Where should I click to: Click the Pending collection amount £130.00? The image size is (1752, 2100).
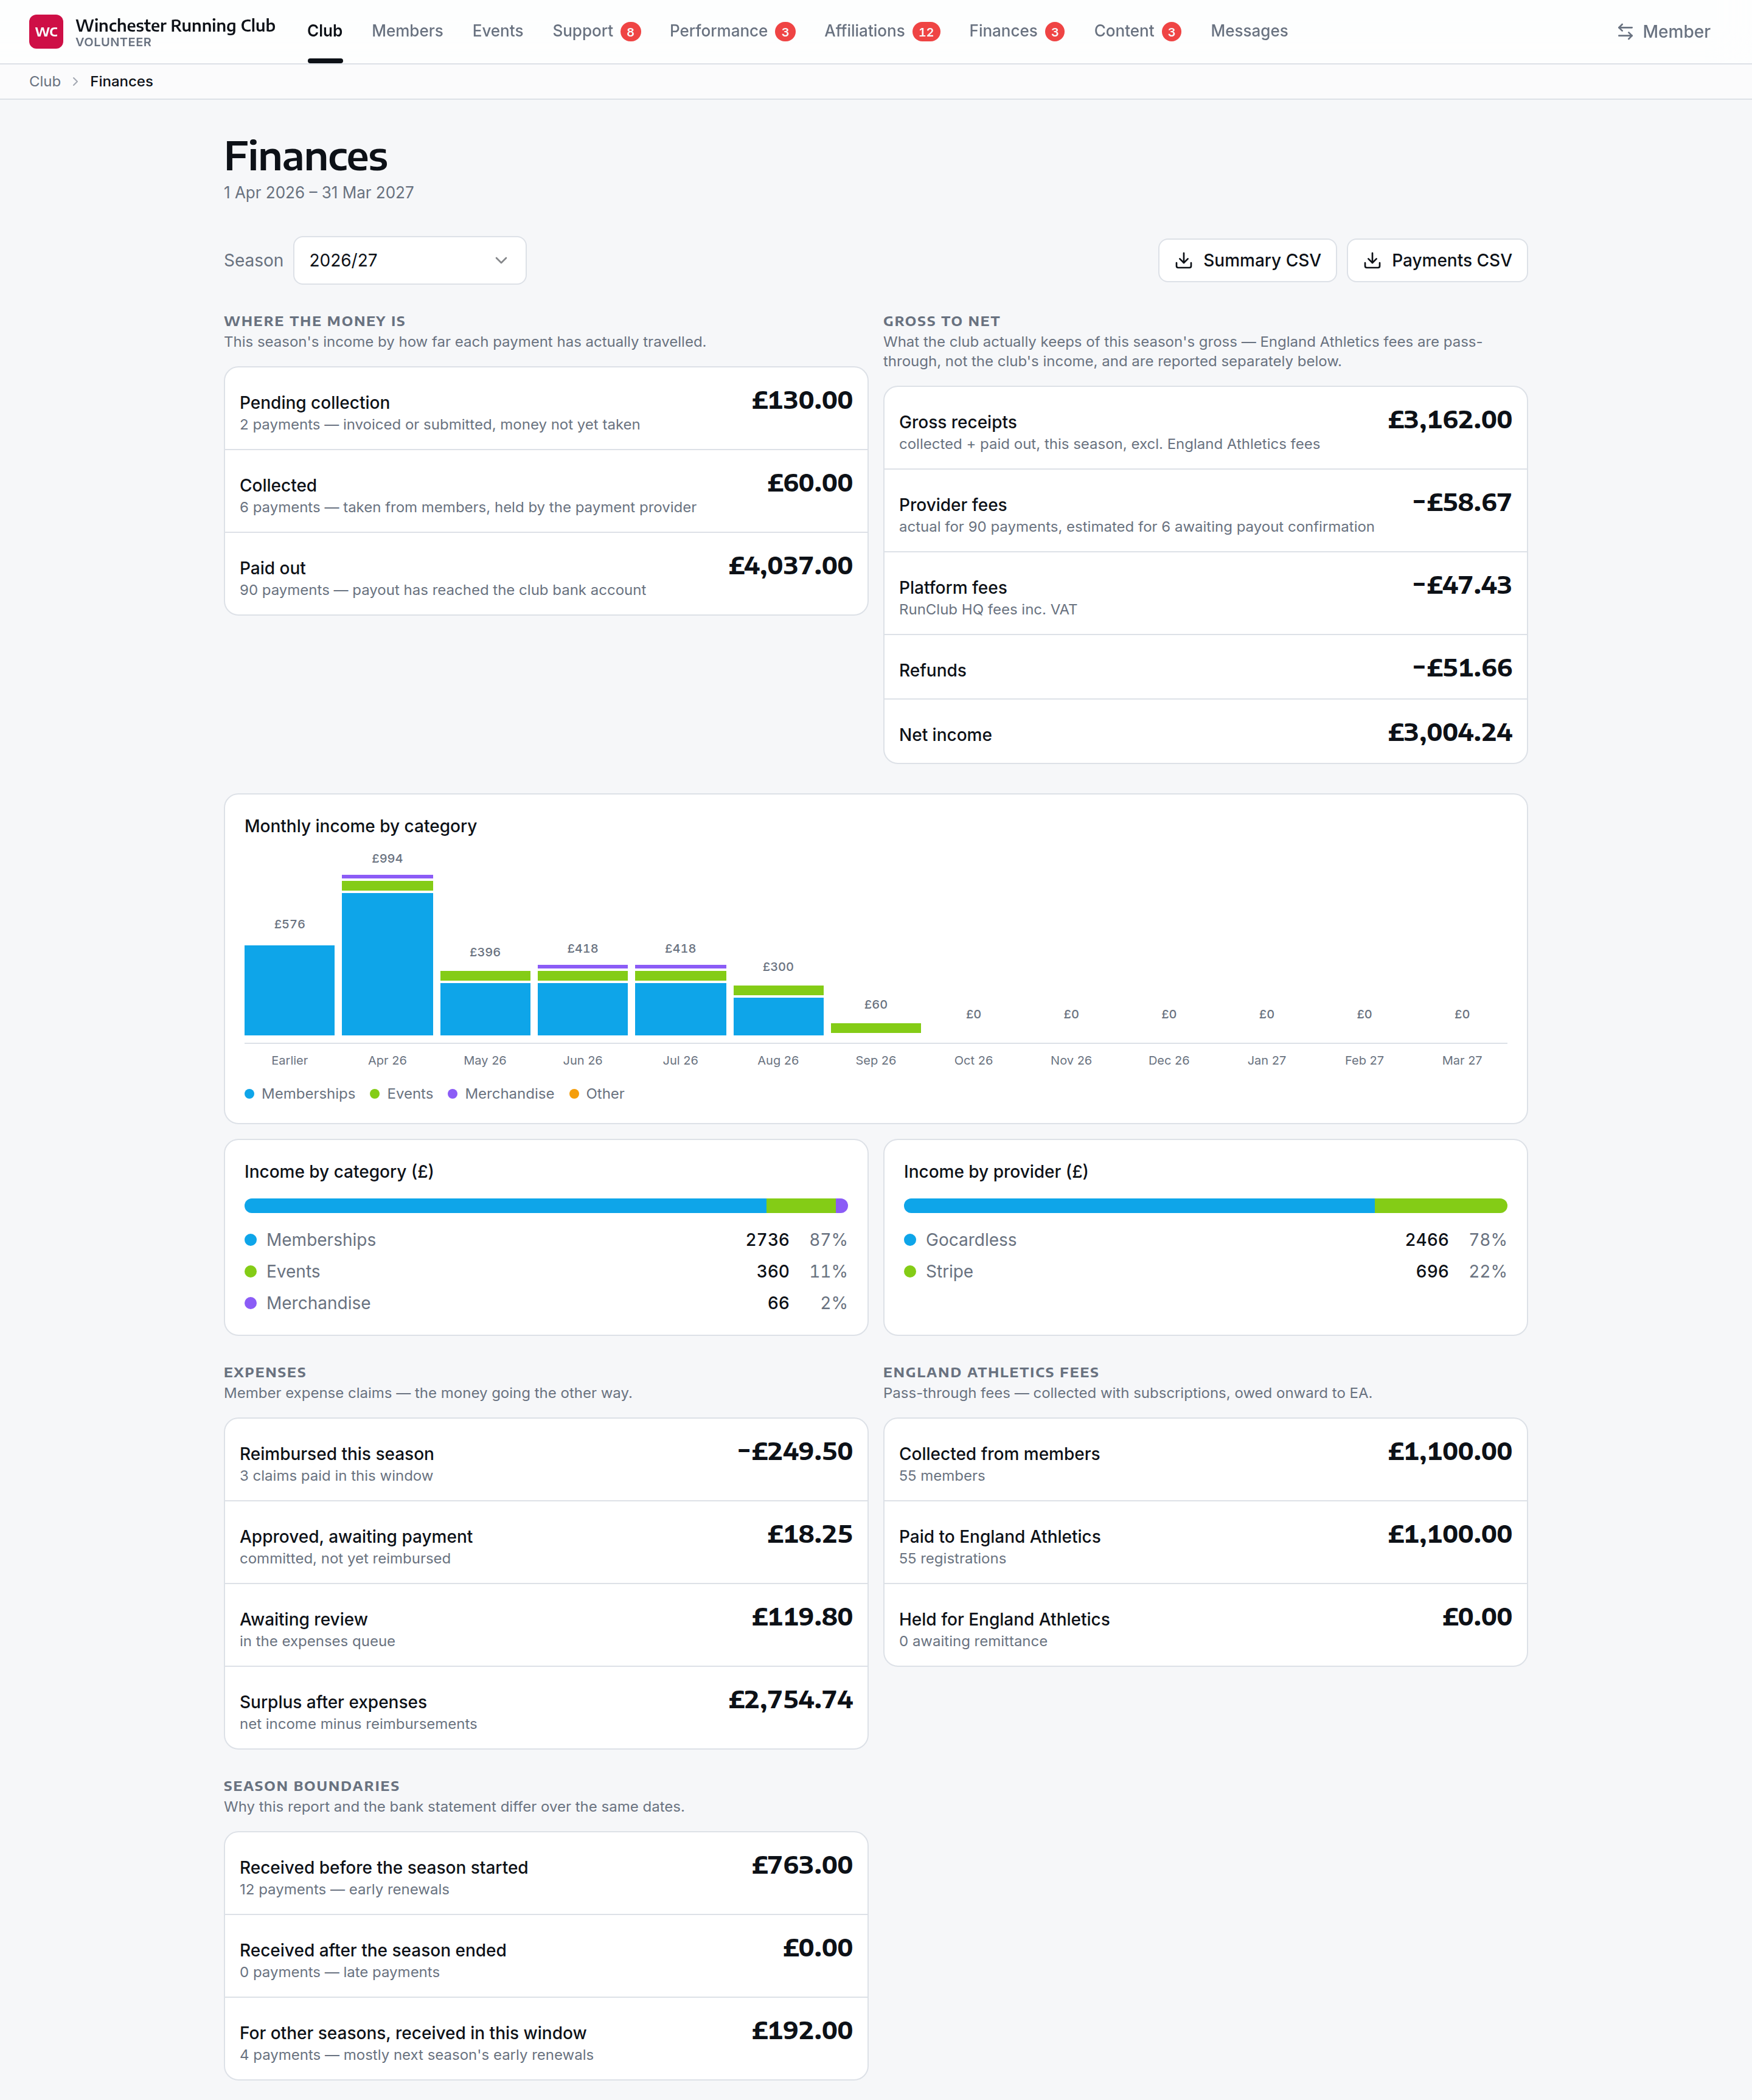802,401
